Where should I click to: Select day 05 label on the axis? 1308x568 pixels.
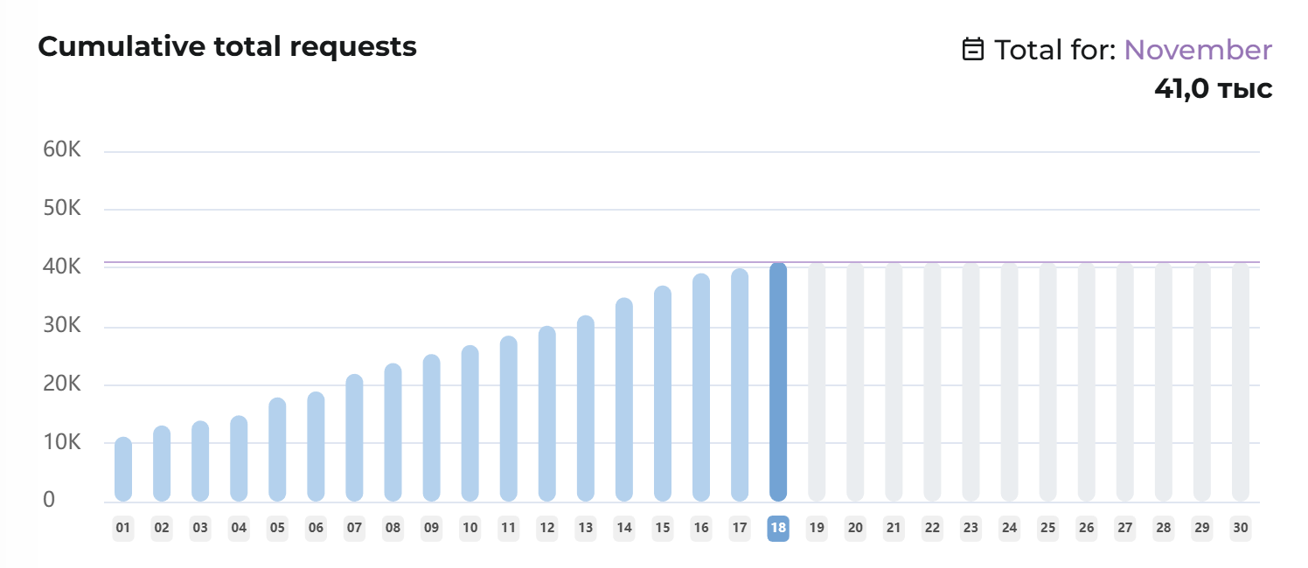(x=277, y=528)
